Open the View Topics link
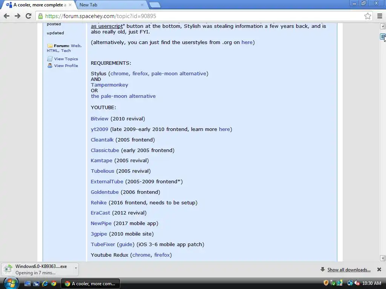386x289 pixels. click(66, 59)
